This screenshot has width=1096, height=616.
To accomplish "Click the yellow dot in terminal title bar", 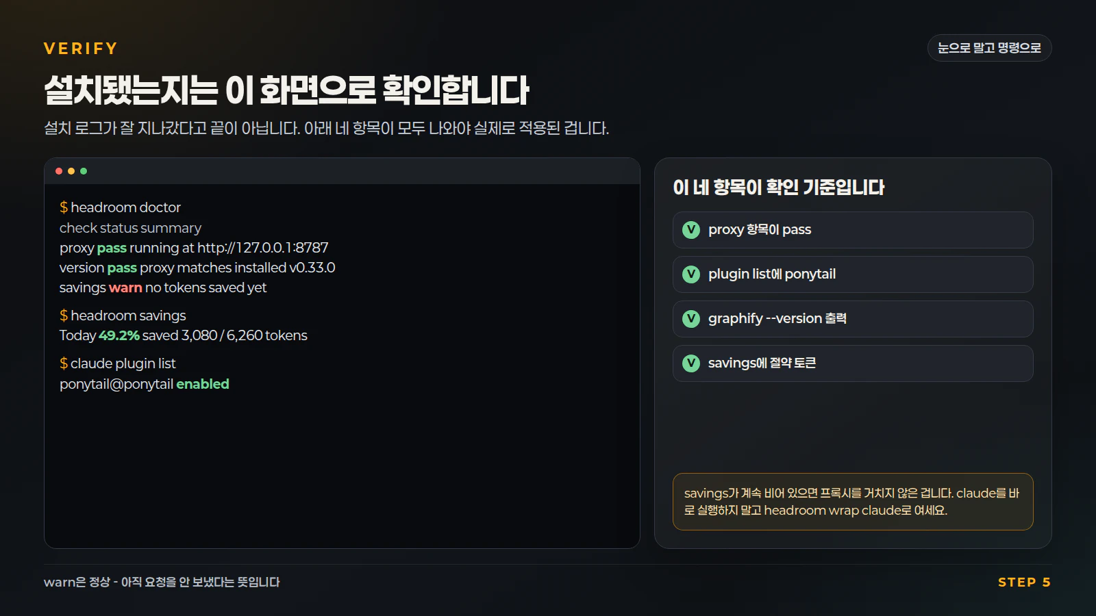I will (x=71, y=171).
